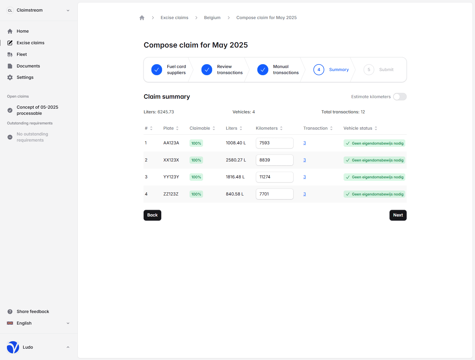Click the Next button
The height and width of the screenshot is (360, 475).
click(x=398, y=215)
